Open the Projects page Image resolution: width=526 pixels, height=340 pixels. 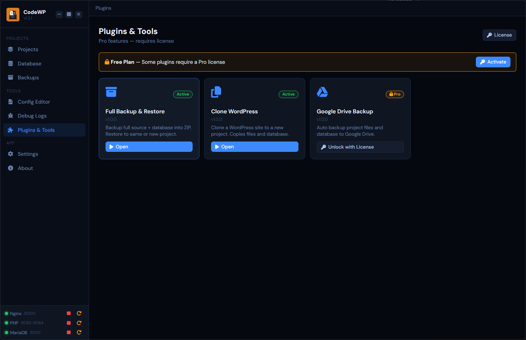coord(28,50)
